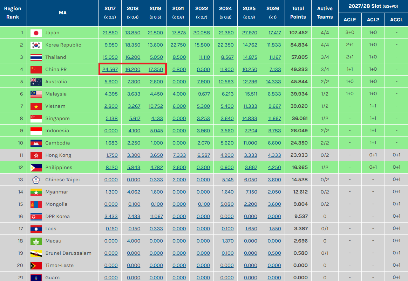The width and height of the screenshot is (408, 281).
Task: Click the Hong Kong country name
Action: (58, 155)
